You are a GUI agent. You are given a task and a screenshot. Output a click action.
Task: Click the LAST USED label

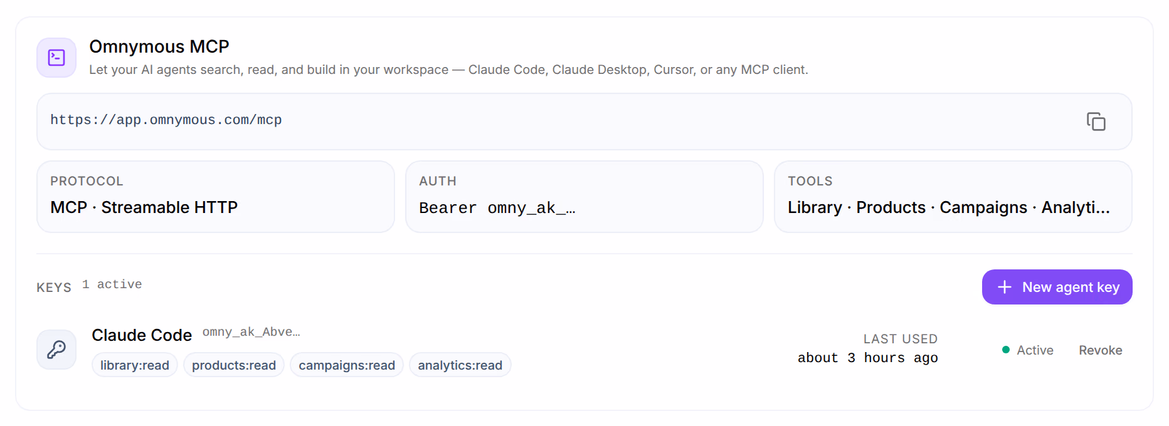(x=901, y=339)
